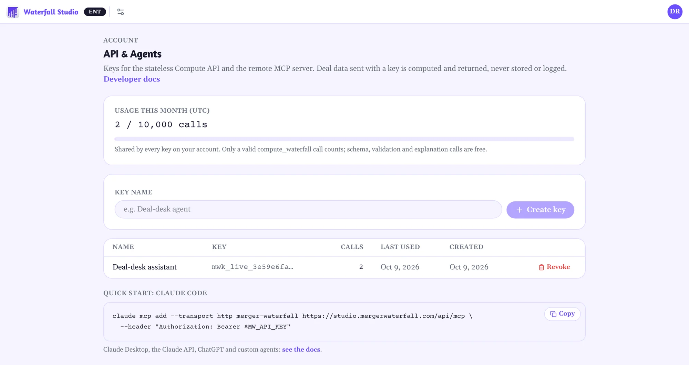Click the API & Agents page heading
The height and width of the screenshot is (365, 689).
[x=132, y=54]
